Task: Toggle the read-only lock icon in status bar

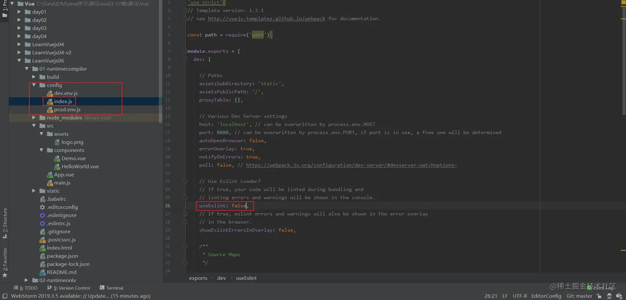Action: (599, 296)
